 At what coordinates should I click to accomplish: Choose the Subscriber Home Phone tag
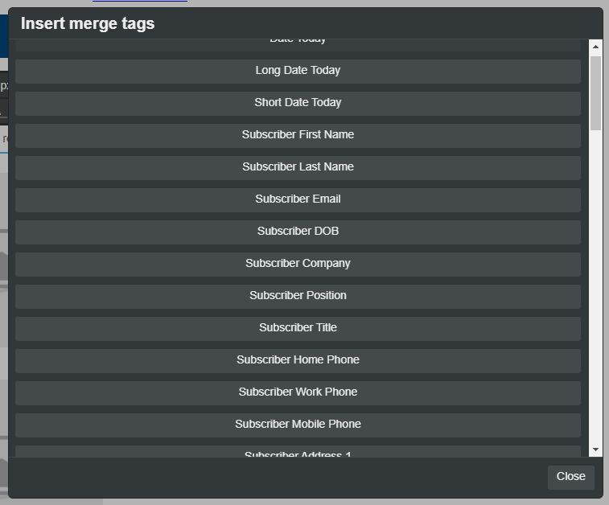[298, 360]
